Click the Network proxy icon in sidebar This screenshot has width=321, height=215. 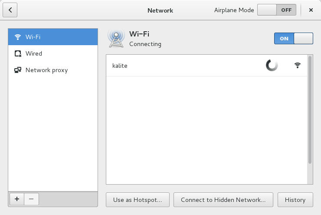tap(18, 70)
